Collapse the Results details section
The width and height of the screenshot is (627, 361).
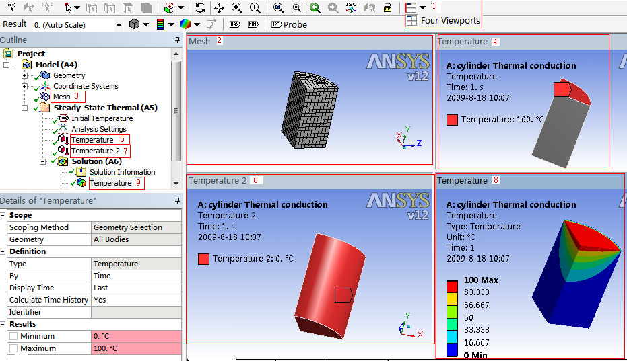tap(3, 324)
